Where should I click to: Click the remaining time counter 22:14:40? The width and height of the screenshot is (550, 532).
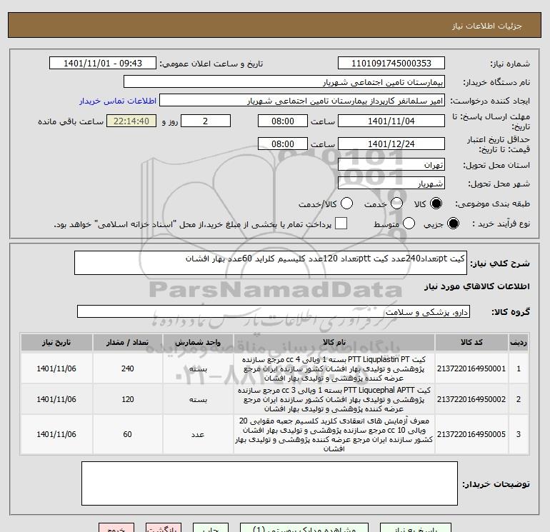(131, 121)
